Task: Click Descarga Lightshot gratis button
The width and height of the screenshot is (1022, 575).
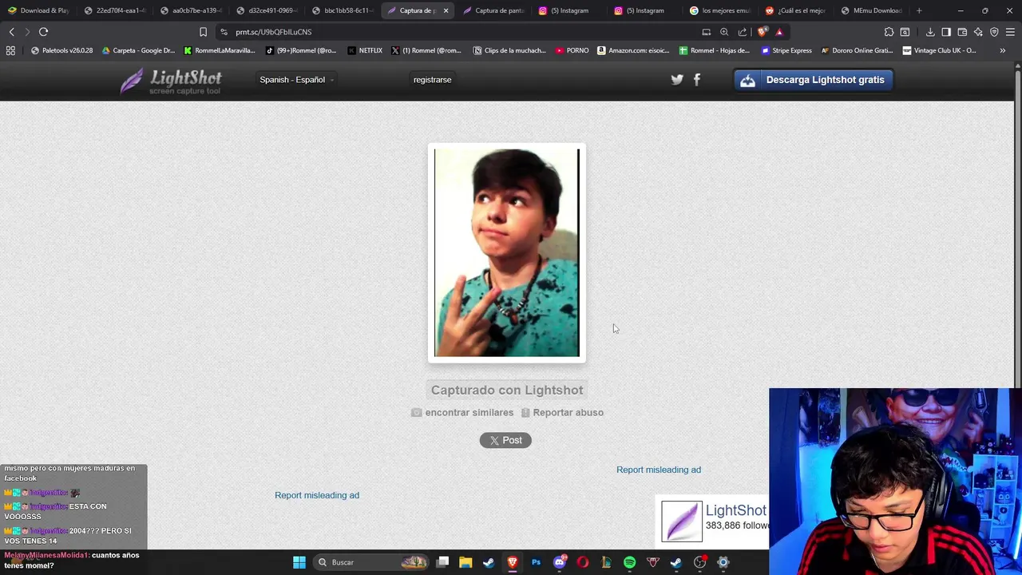Action: point(814,80)
